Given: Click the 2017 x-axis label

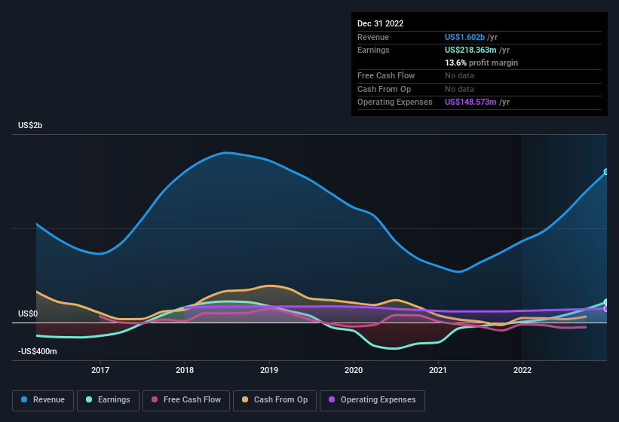Looking at the screenshot, I should pos(100,370).
